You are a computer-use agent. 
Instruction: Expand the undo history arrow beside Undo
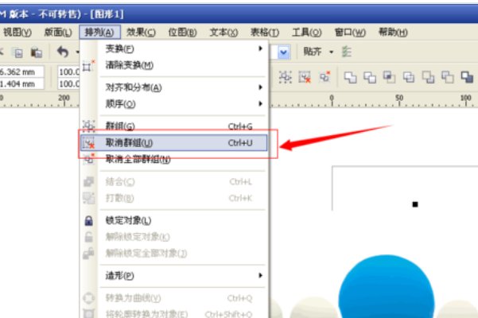coord(77,52)
